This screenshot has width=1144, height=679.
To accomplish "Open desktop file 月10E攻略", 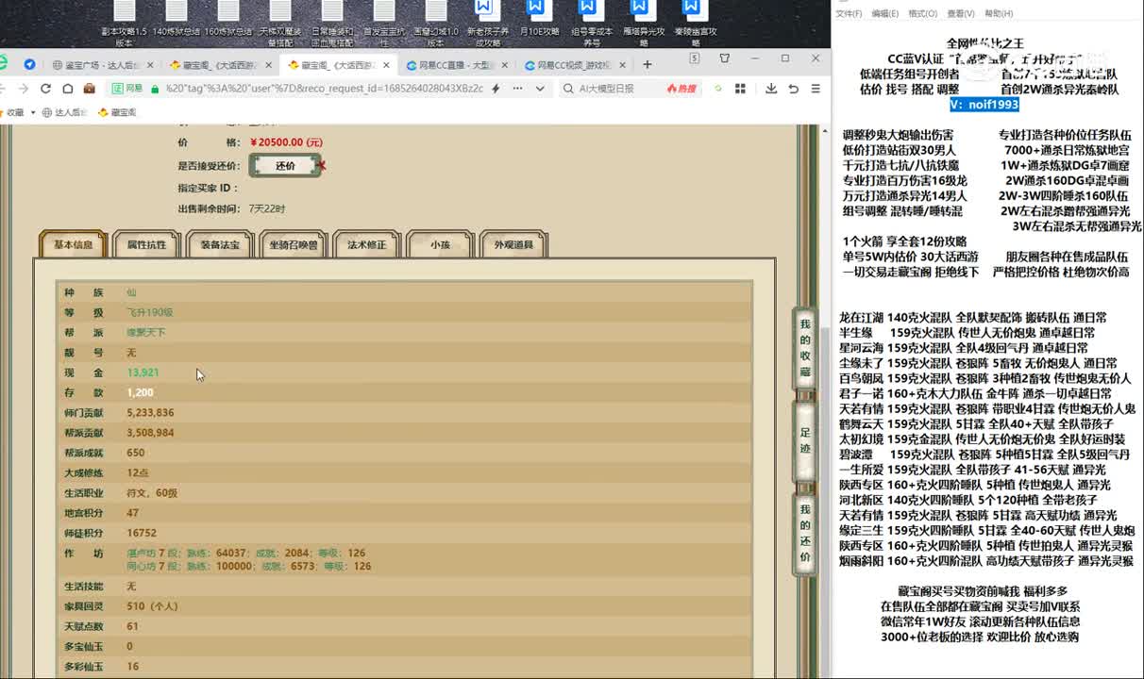I will pos(538,19).
